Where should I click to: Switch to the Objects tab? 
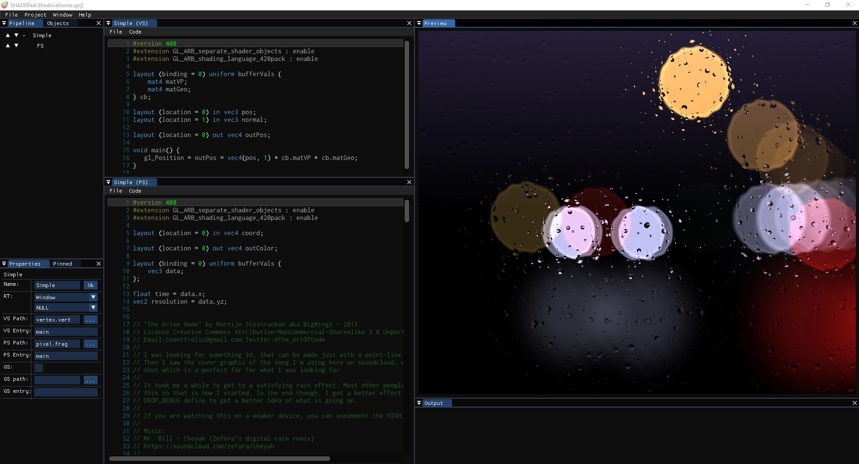58,23
